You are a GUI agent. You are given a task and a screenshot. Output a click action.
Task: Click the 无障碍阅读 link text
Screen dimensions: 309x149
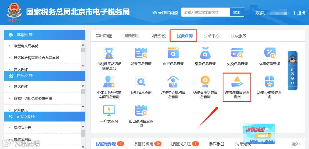(168, 13)
